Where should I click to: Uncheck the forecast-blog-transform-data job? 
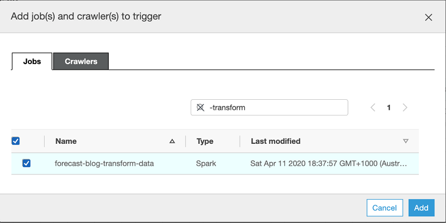tap(26, 163)
